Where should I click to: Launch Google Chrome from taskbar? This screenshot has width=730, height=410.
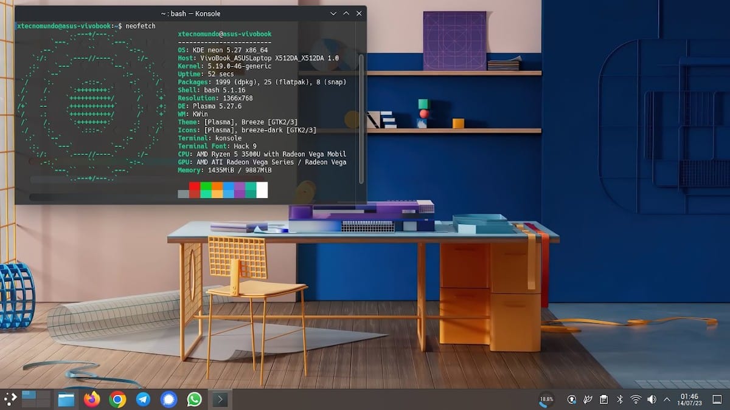[117, 399]
